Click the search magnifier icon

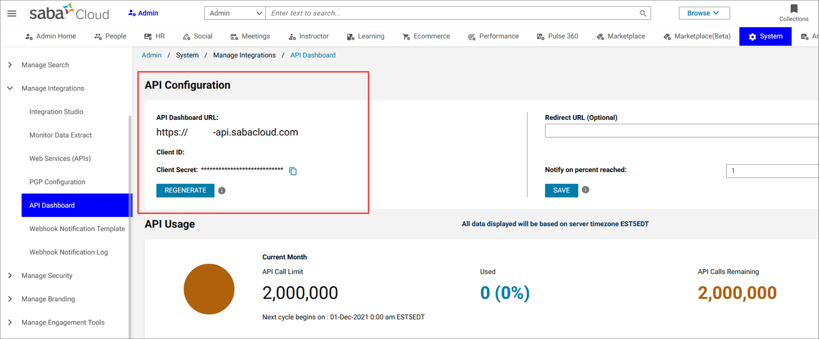642,13
